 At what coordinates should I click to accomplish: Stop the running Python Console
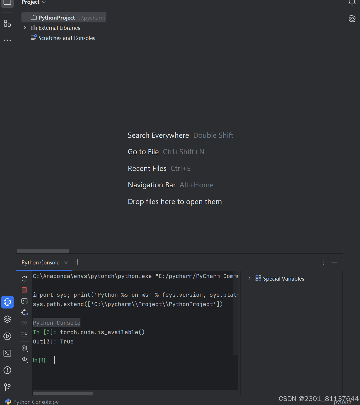(24, 290)
